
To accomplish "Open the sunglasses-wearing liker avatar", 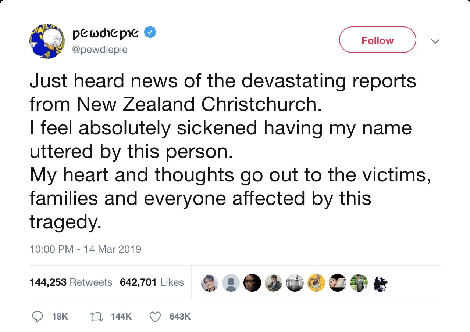I will tap(252, 282).
